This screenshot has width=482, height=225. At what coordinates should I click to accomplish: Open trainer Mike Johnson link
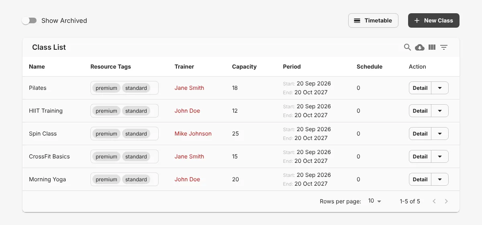[x=193, y=134]
